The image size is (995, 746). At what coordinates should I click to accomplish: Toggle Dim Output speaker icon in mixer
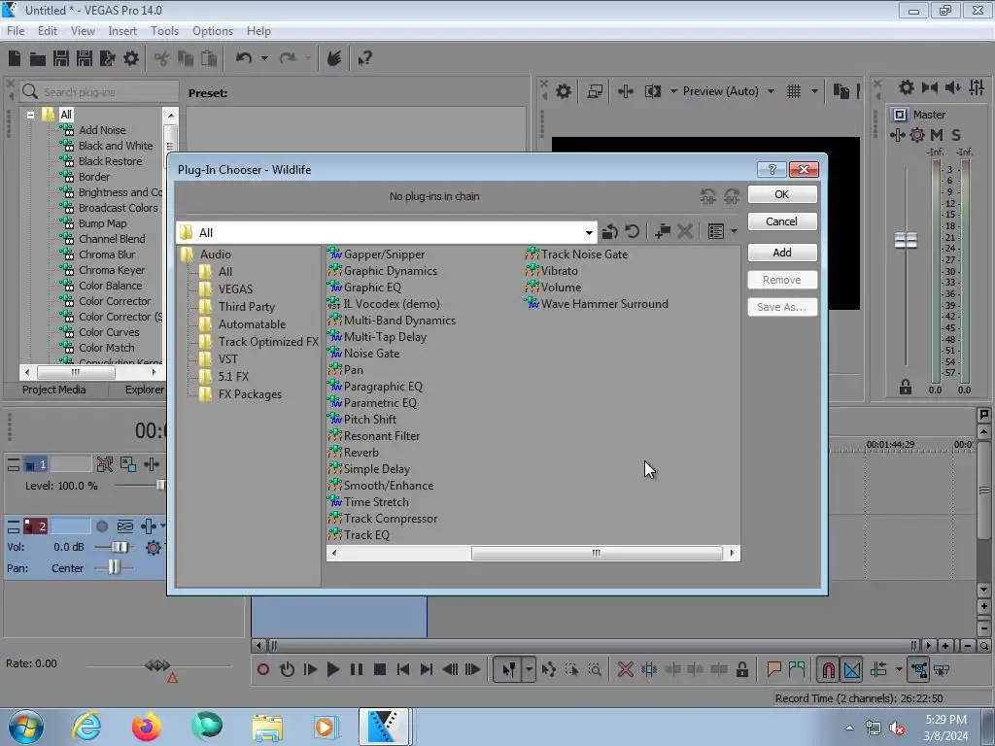pyautogui.click(x=952, y=87)
